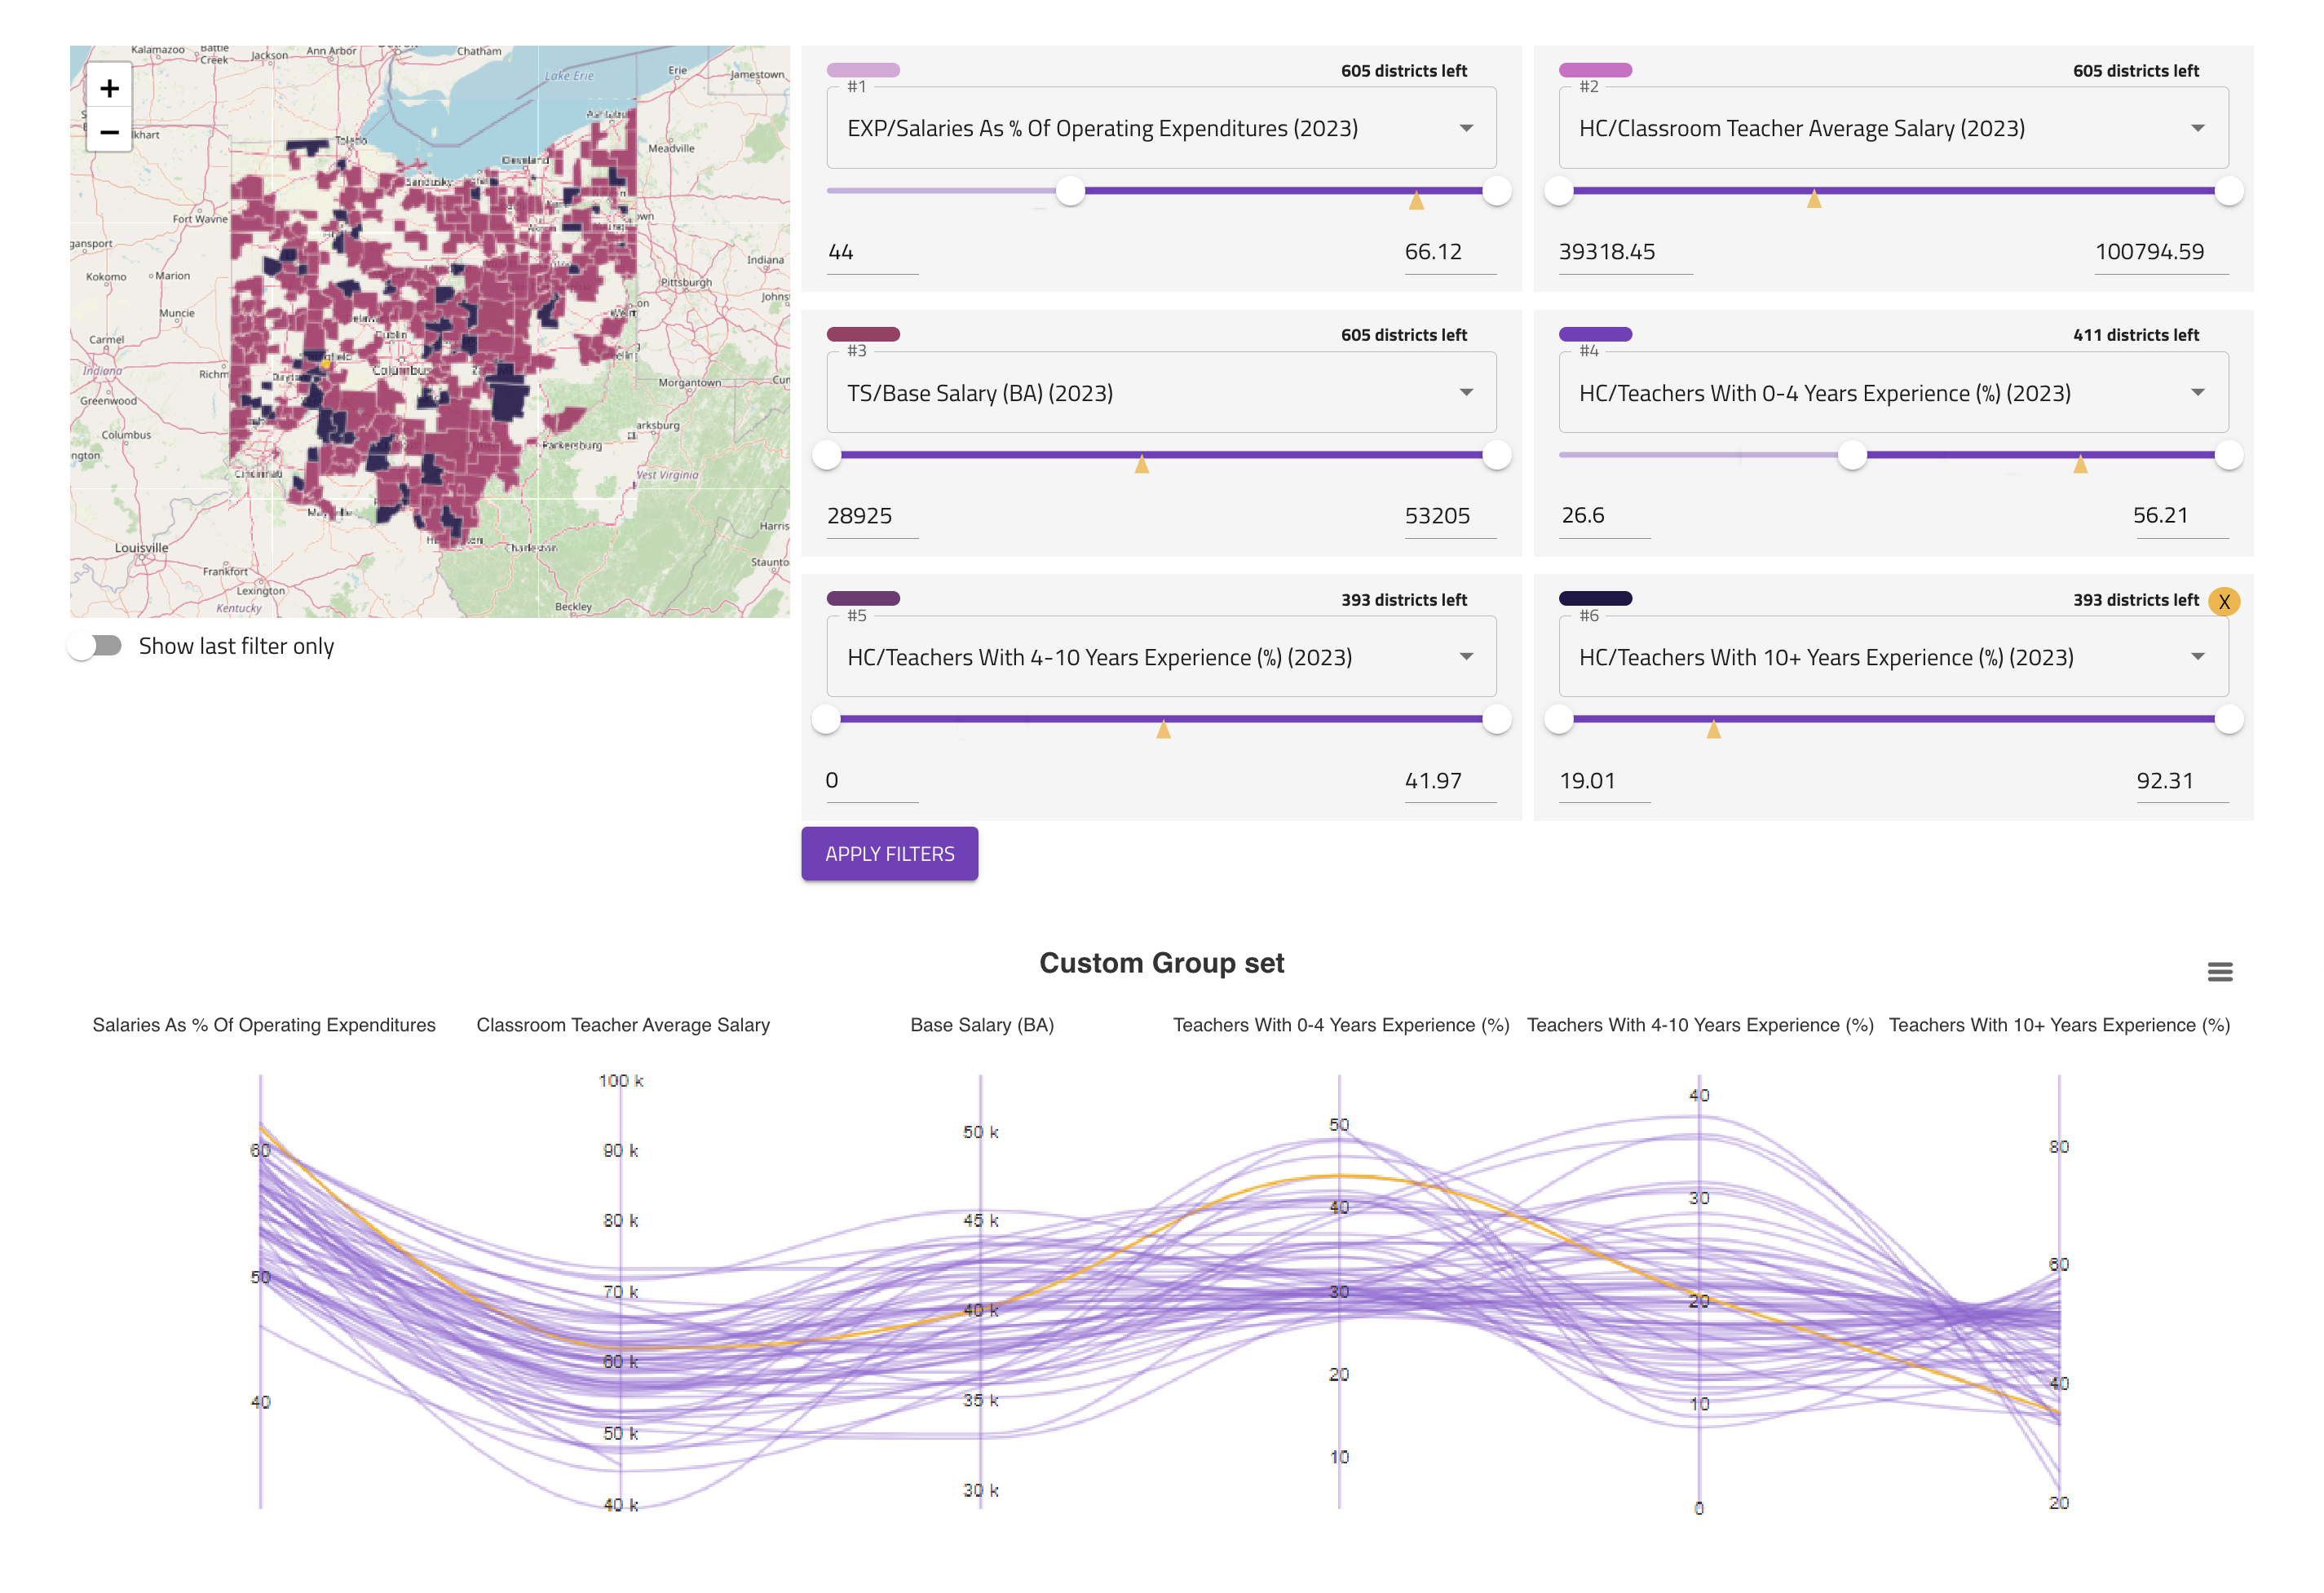The height and width of the screenshot is (1593, 2324).
Task: Click the left slider handle of filter #4
Action: click(1852, 455)
